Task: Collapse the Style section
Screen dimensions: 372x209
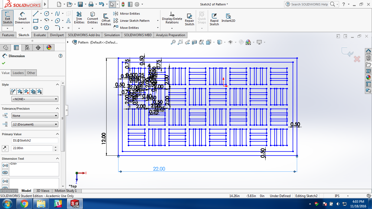Action: (x=57, y=85)
